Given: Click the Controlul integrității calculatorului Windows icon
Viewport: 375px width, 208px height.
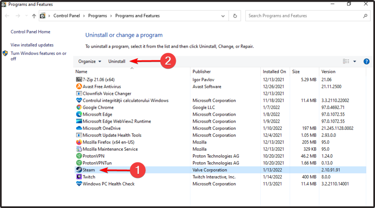Looking at the screenshot, I should (79, 100).
